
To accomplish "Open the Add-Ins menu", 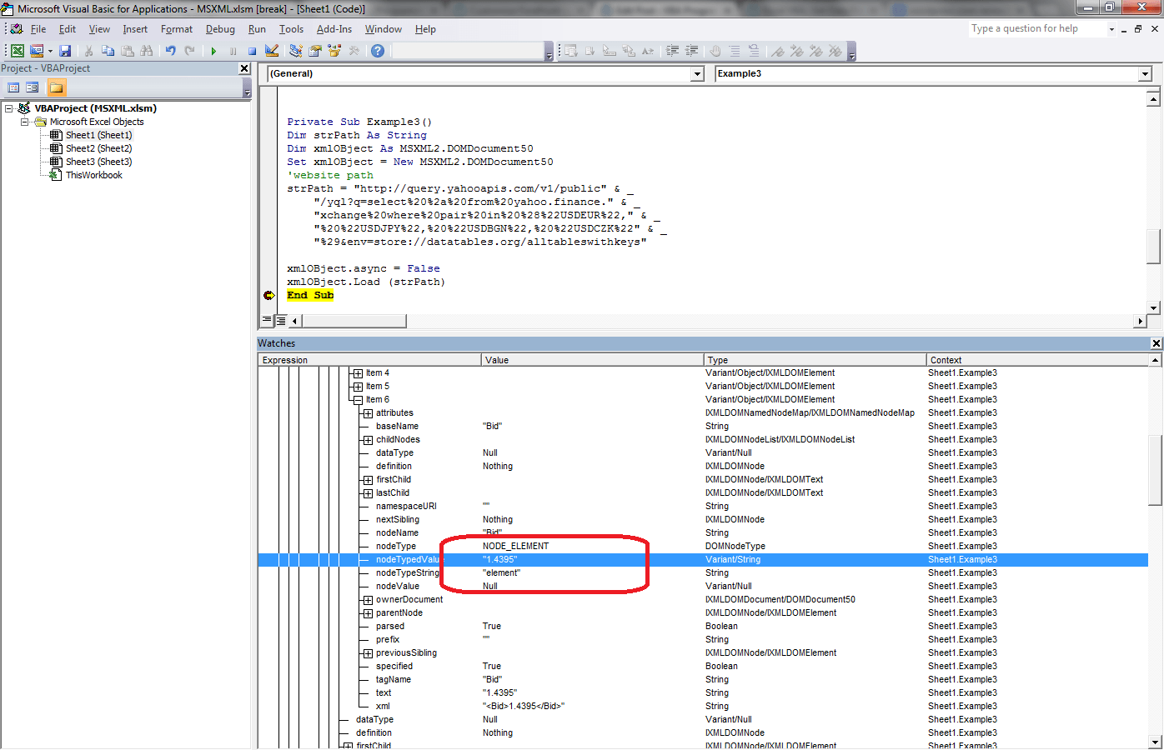I will (x=334, y=28).
